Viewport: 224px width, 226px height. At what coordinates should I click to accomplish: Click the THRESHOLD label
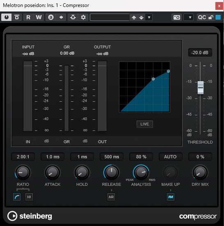point(200,142)
